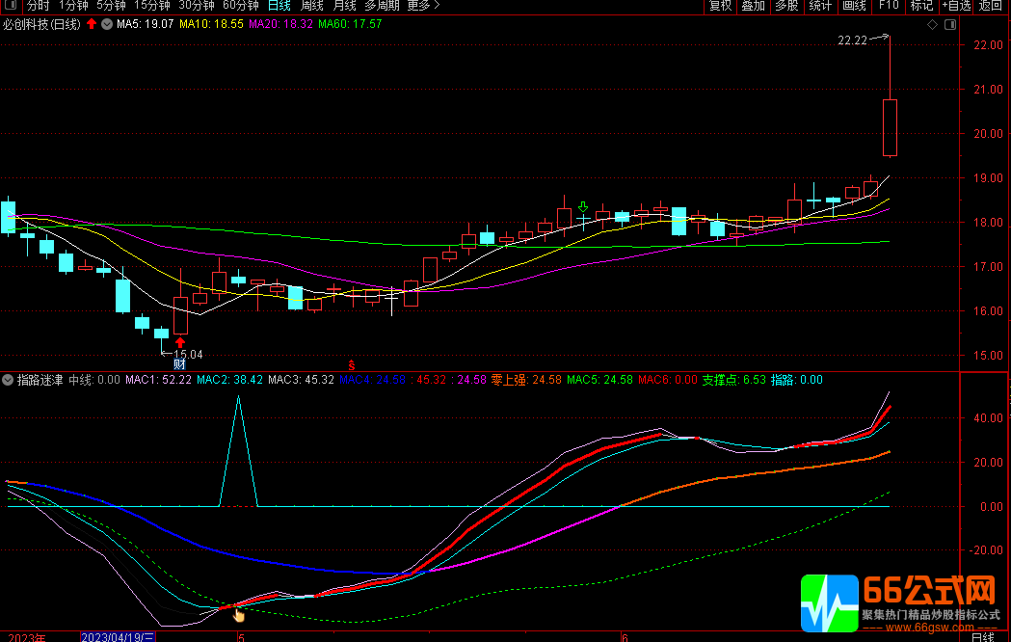Expand the 更多 periods menu

tap(423, 6)
